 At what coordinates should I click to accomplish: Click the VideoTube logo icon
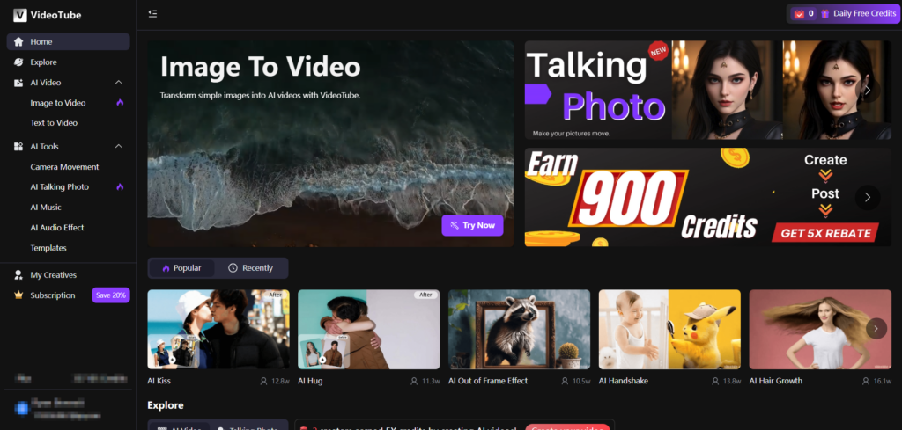click(20, 16)
